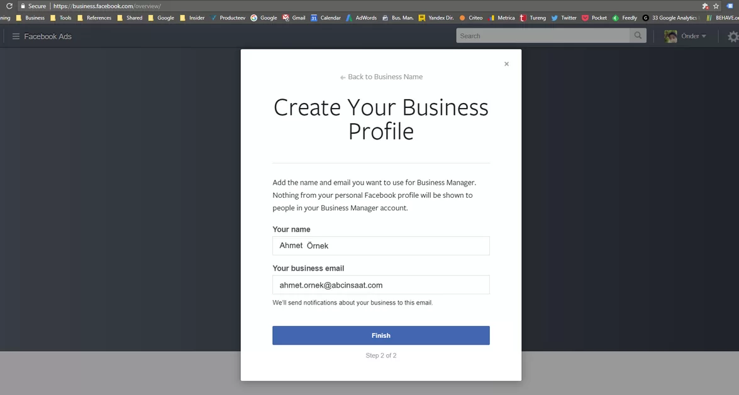Screen dimensions: 739x395
Task: Open the BEHAVE.org bookmark
Action: tap(722, 18)
